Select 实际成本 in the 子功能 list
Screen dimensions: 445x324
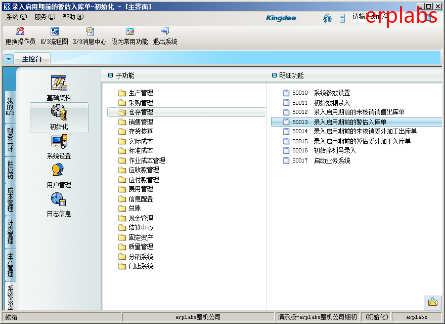[x=141, y=141]
